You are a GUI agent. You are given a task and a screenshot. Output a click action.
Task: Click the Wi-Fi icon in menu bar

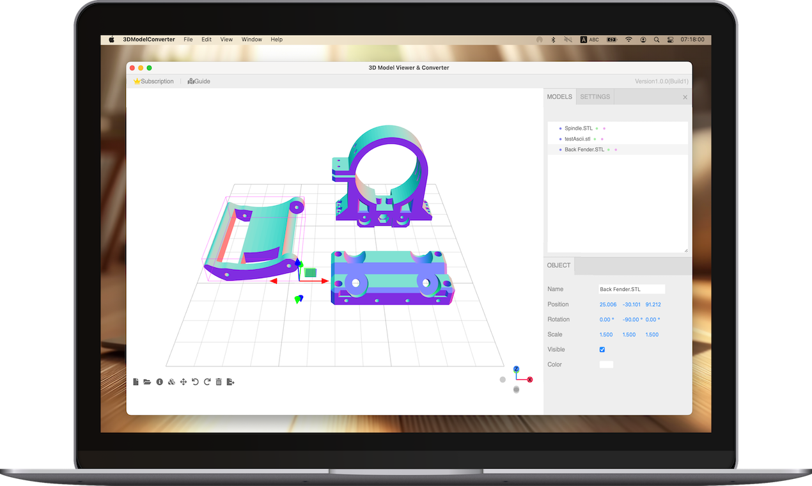click(629, 40)
